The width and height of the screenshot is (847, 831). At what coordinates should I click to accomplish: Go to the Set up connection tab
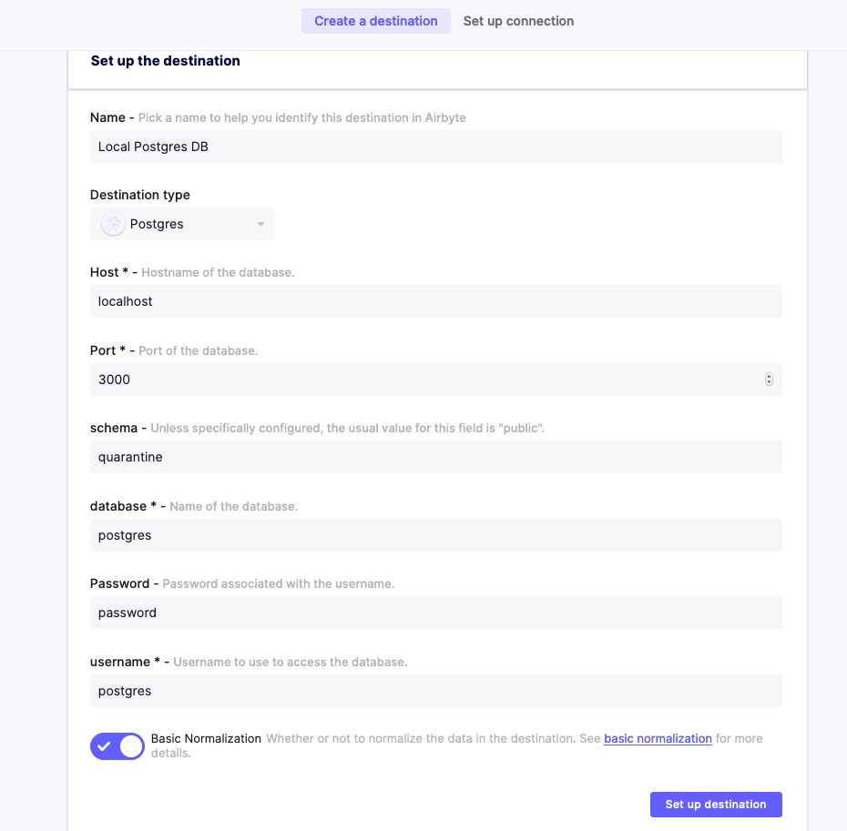[518, 21]
